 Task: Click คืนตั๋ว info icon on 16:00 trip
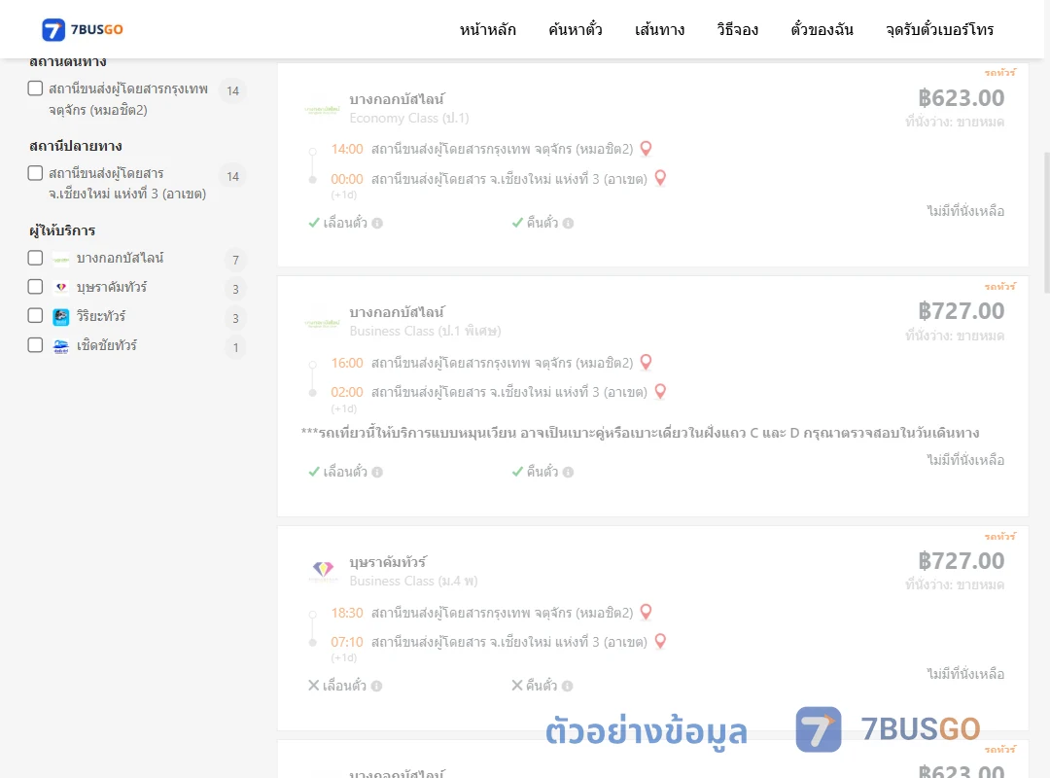pos(568,473)
